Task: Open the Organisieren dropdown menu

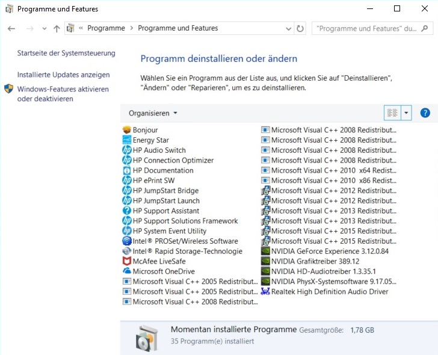Action: [x=153, y=113]
